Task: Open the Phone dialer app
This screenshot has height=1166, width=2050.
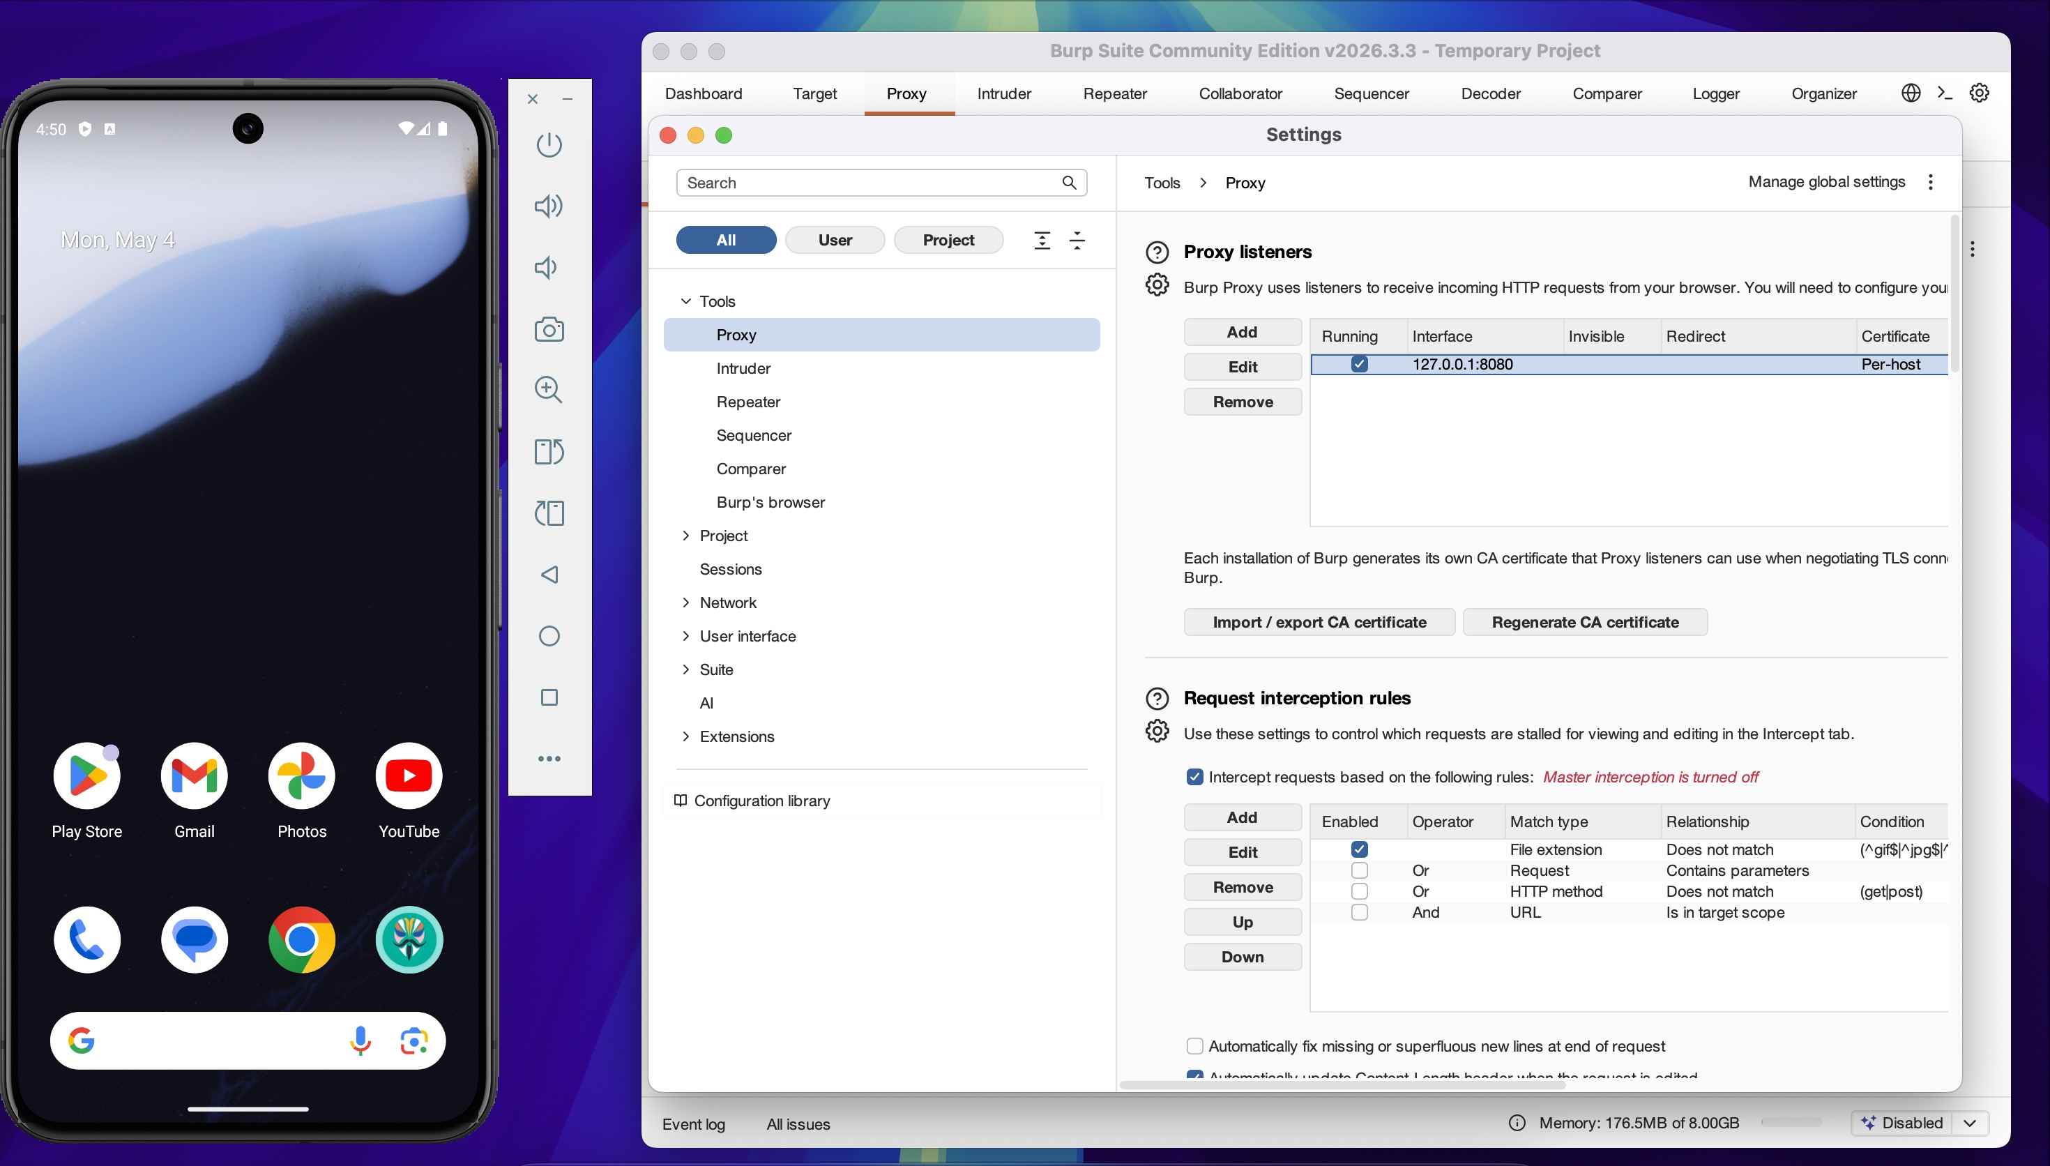Action: pyautogui.click(x=87, y=940)
